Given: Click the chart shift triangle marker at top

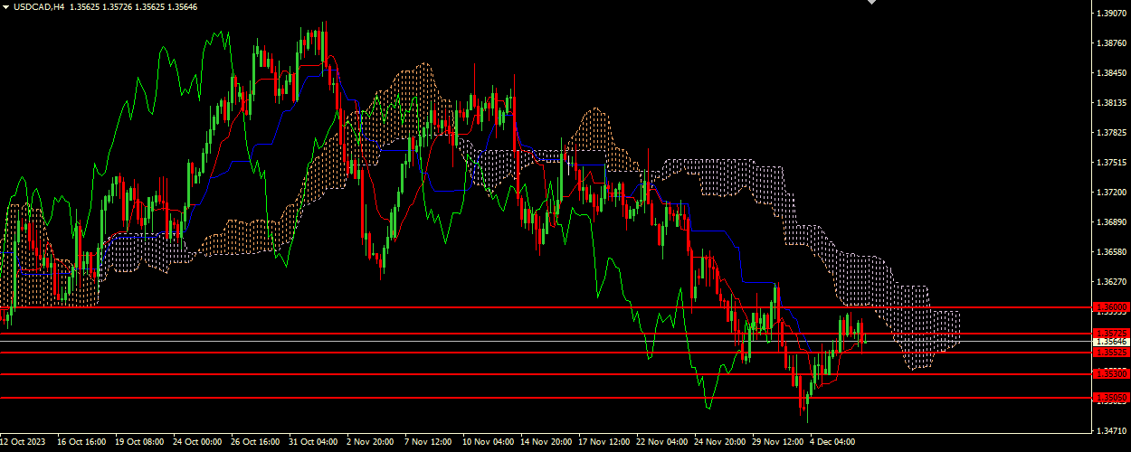Looking at the screenshot, I should 872,3.
